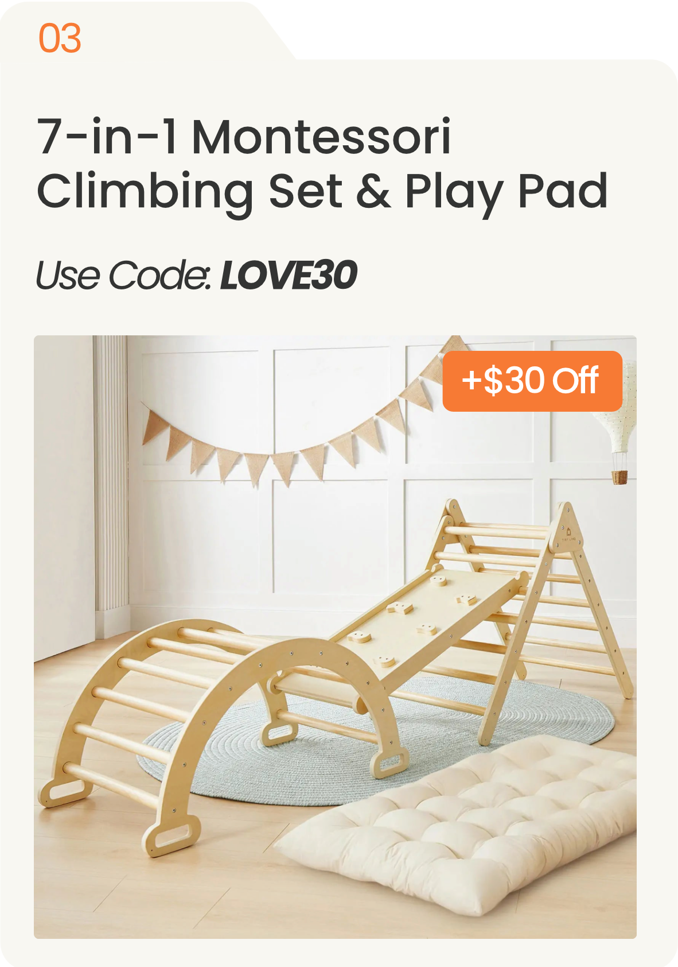This screenshot has height=967, width=678.
Task: Click the wooden arch climber in the photo
Action: pyautogui.click(x=218, y=729)
